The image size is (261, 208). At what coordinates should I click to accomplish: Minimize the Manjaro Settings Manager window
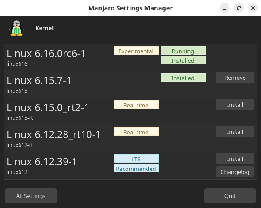tap(224, 8)
